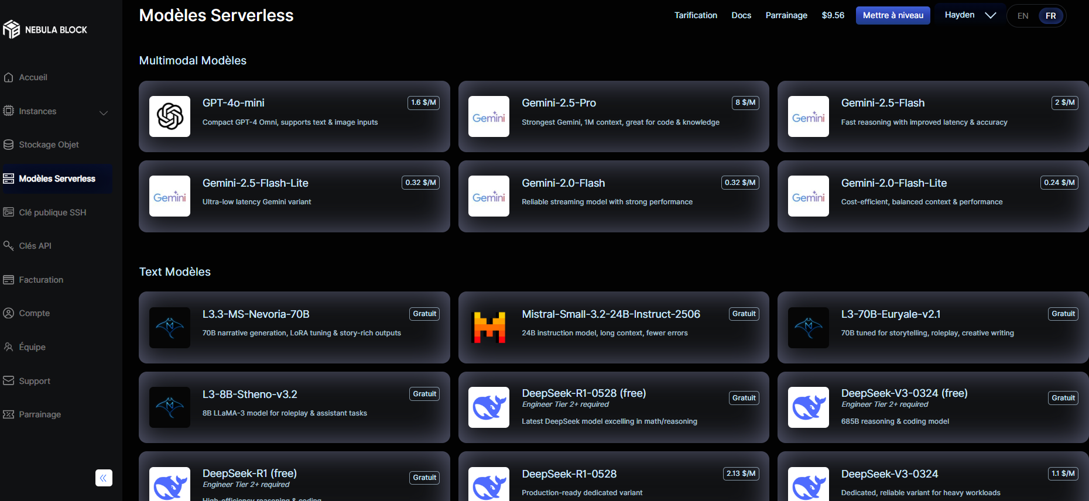1089x501 pixels.
Task: Click the manta ray logo on L3-70B-Euryale-v2.1
Action: pos(809,328)
